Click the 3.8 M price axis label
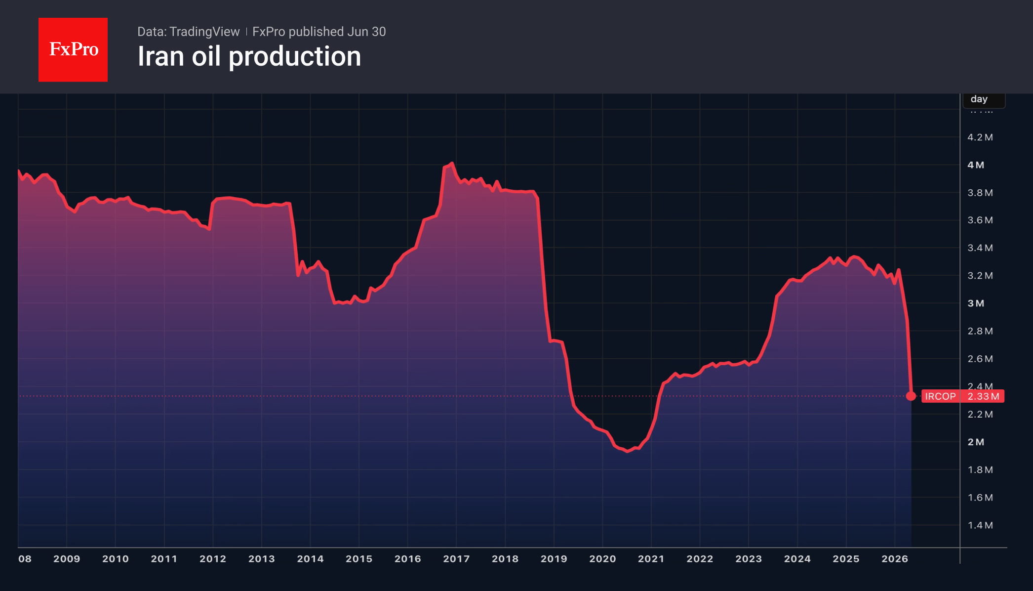Image resolution: width=1033 pixels, height=591 pixels. point(980,193)
